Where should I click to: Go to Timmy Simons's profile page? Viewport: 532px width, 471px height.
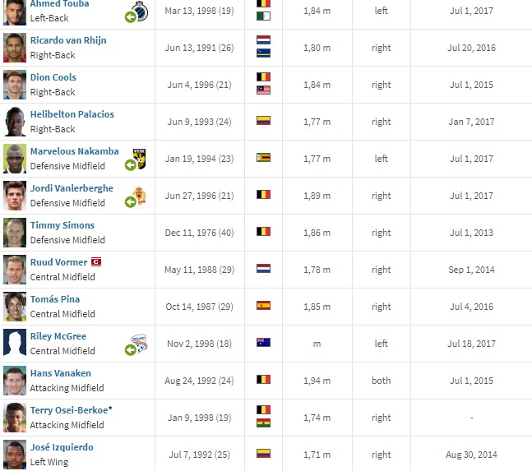click(62, 225)
